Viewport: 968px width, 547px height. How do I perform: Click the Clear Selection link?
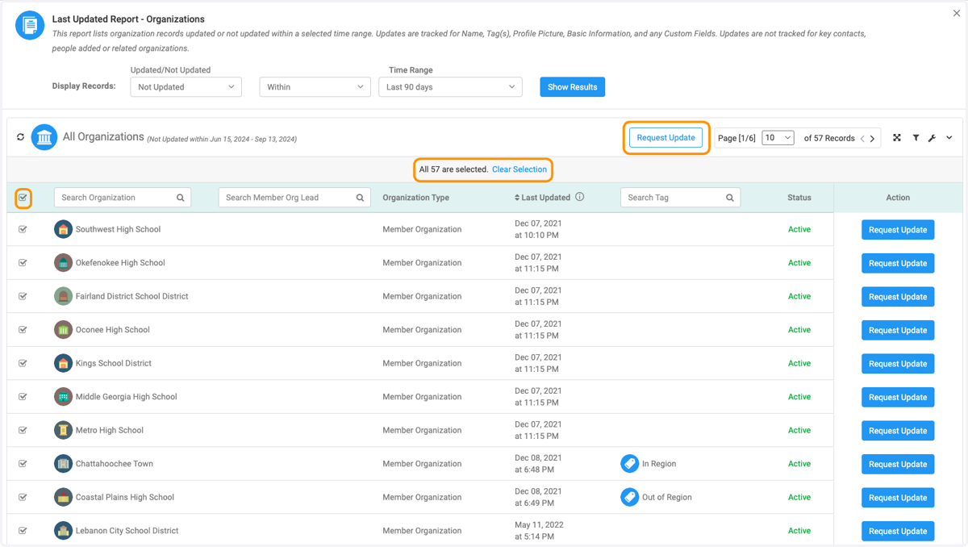[x=519, y=169]
